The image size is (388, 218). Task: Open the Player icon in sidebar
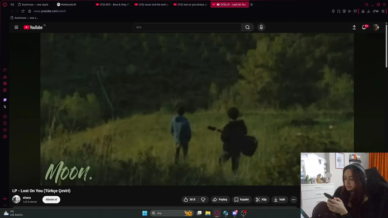[x=5, y=117]
